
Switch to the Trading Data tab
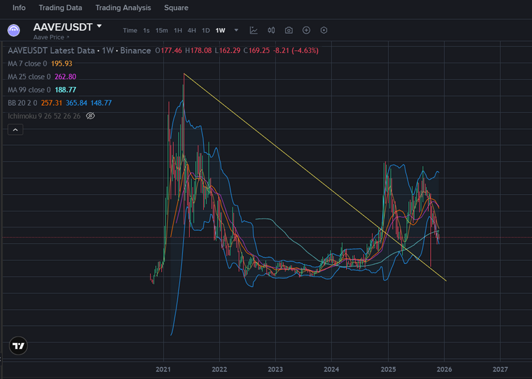60,8
